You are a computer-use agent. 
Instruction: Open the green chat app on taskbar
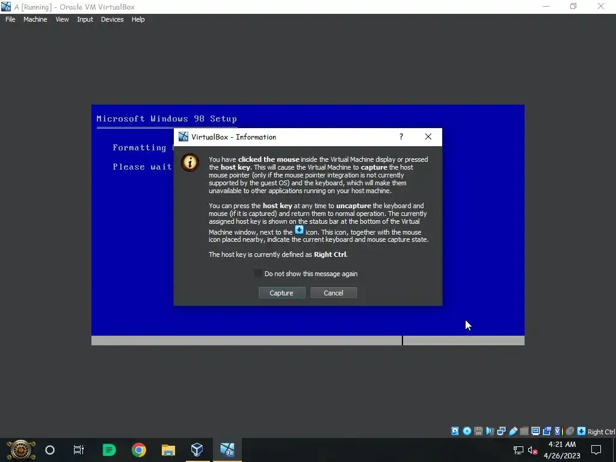click(x=109, y=450)
